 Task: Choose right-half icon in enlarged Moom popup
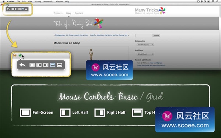pyautogui.click(x=46, y=65)
